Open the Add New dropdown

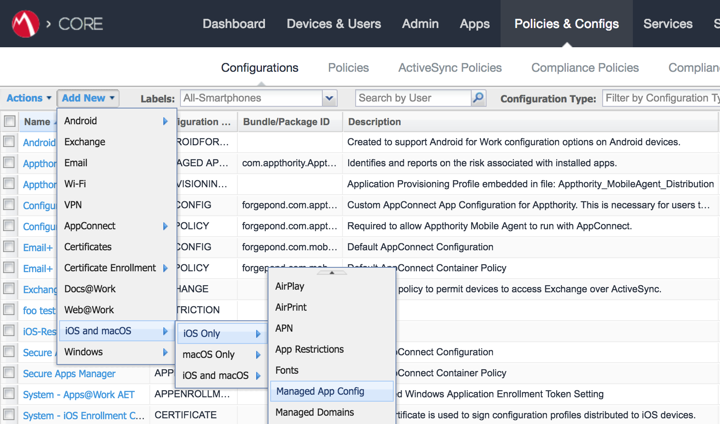point(87,98)
